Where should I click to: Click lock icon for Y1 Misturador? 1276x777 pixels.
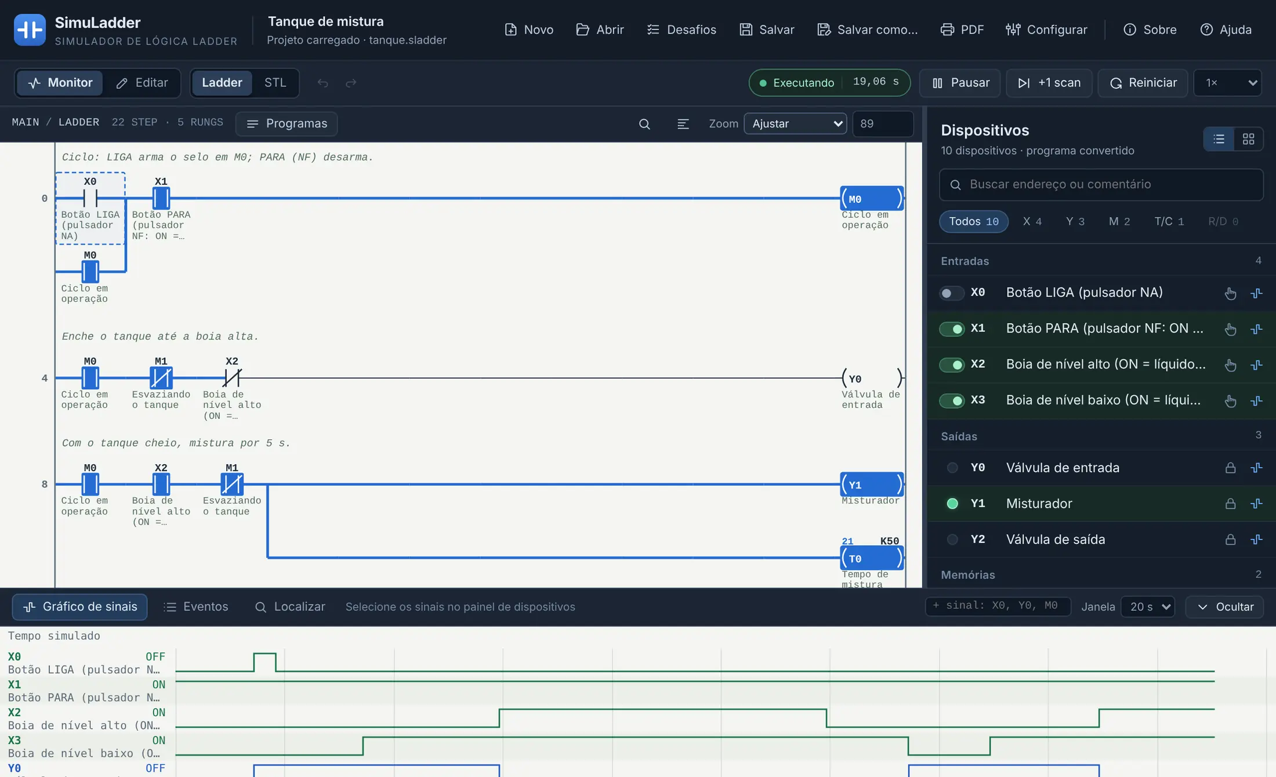point(1230,504)
